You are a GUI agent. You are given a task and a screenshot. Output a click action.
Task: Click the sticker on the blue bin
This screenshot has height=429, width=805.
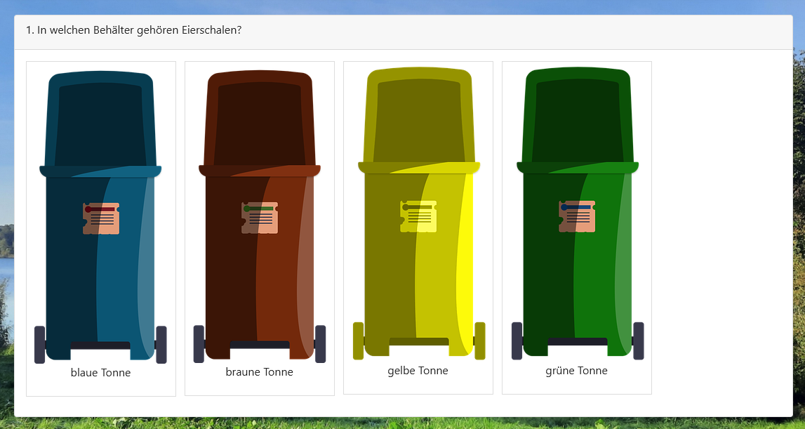pyautogui.click(x=101, y=218)
